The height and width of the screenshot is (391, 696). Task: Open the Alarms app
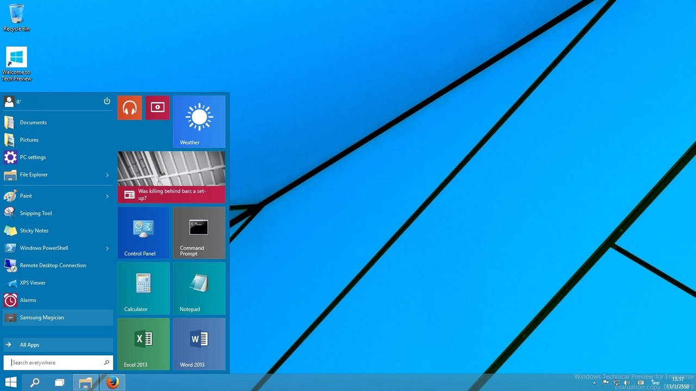pos(58,300)
